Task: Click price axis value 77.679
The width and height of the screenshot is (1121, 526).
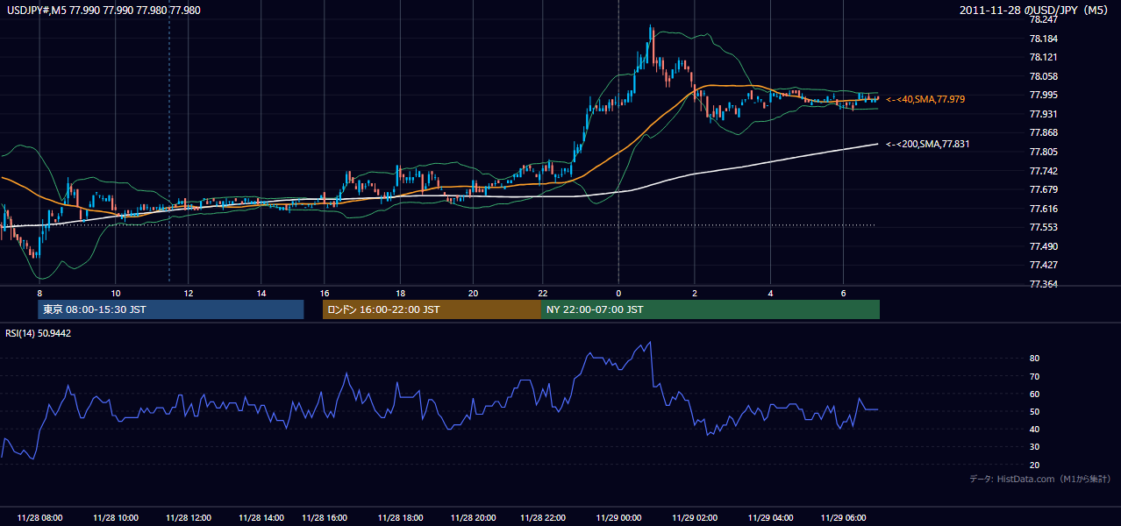Action: (1044, 189)
